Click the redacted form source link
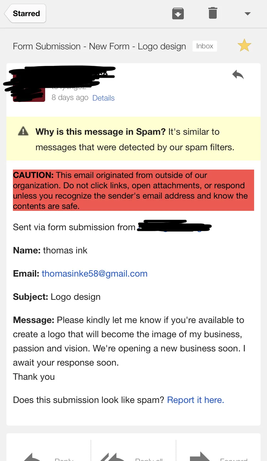 [174, 227]
